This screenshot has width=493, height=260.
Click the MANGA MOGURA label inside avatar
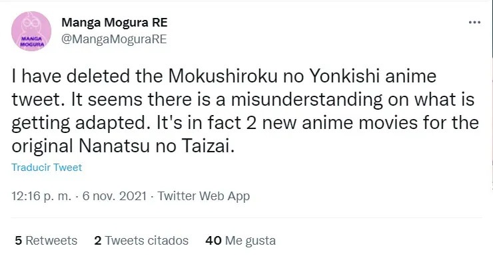[32, 41]
